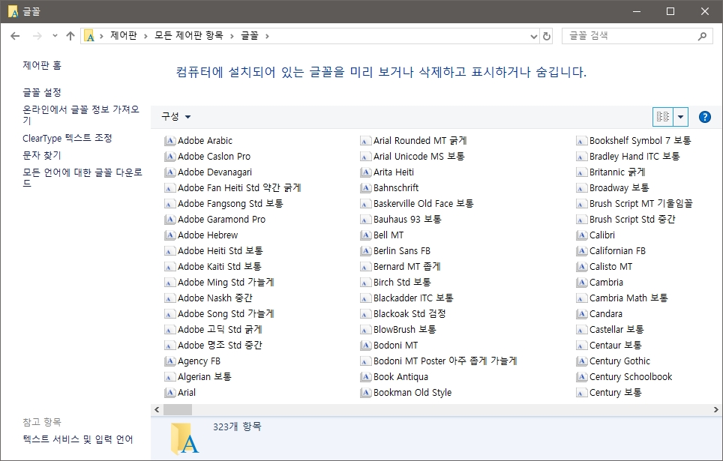This screenshot has width=723, height=461.
Task: Open 텍스트 서비스 및 입력 언어 link
Action: [x=78, y=439]
